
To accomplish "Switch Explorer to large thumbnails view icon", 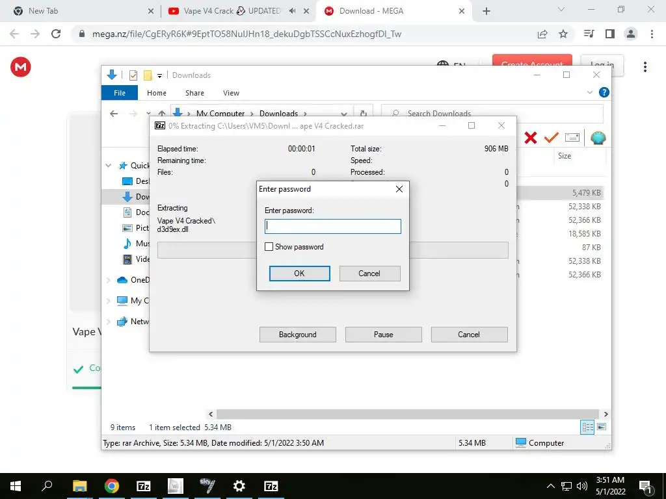I will click(602, 427).
